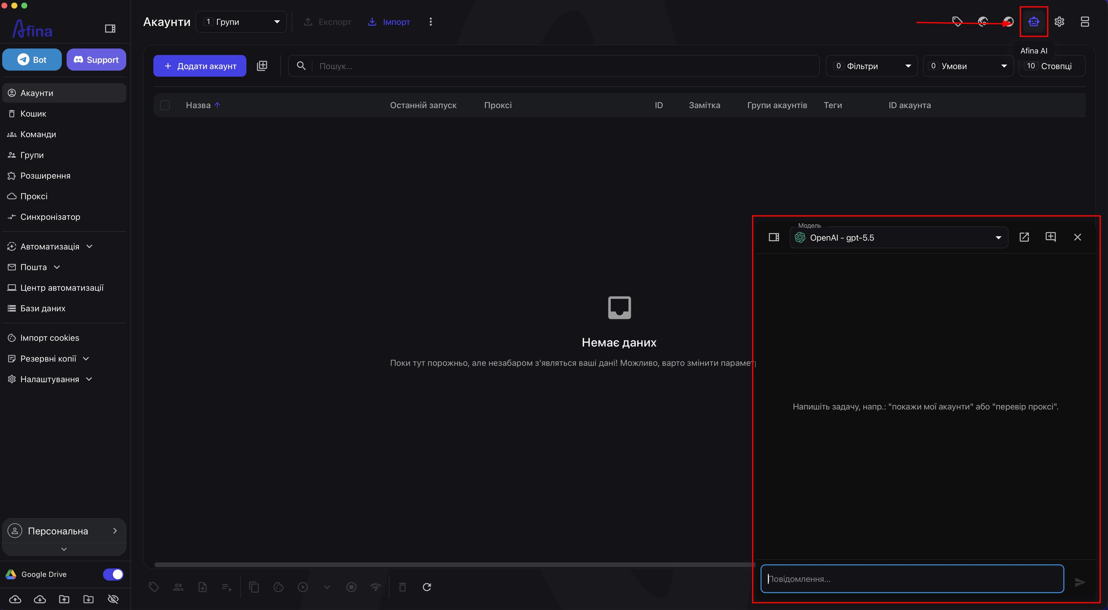Viewport: 1108px width, 610px height.
Task: Click the settings gear in top bar
Action: pos(1059,22)
